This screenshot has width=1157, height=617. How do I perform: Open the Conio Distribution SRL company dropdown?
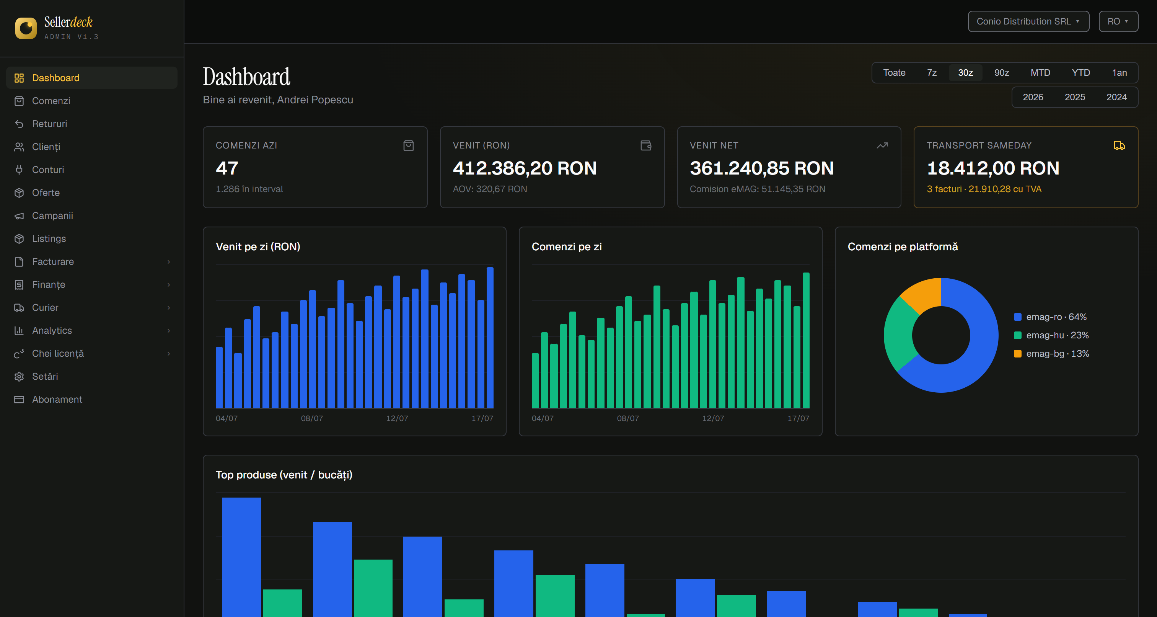pos(1028,21)
